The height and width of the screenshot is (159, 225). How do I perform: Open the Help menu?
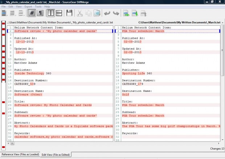[x=47, y=7]
